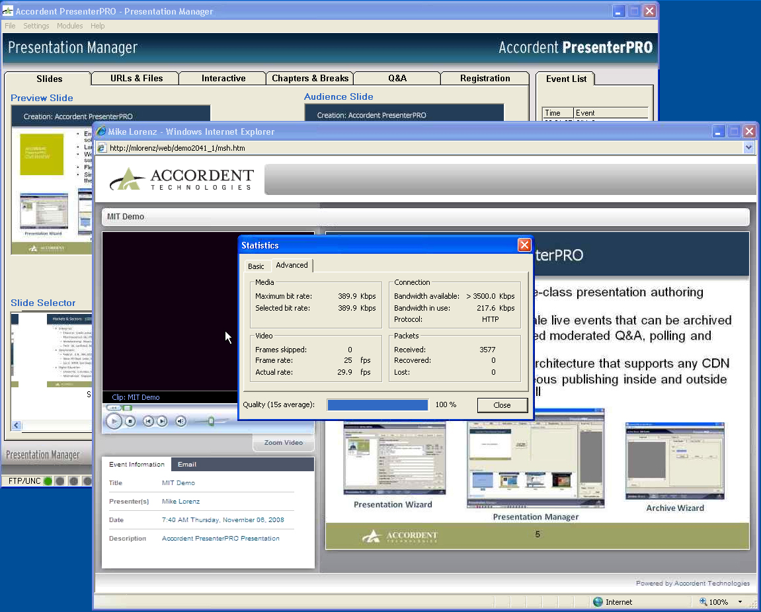Click the first FTP/UNC green status light
This screenshot has height=612, width=761.
tap(48, 481)
